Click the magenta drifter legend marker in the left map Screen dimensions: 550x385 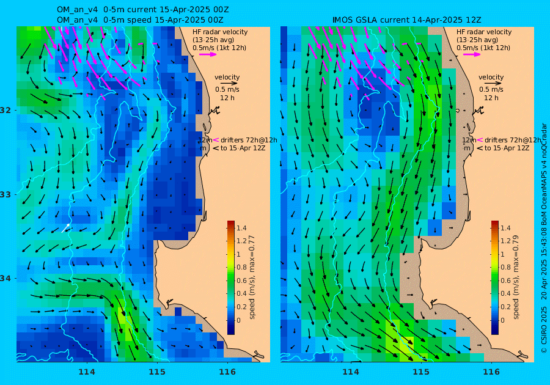pos(216,140)
